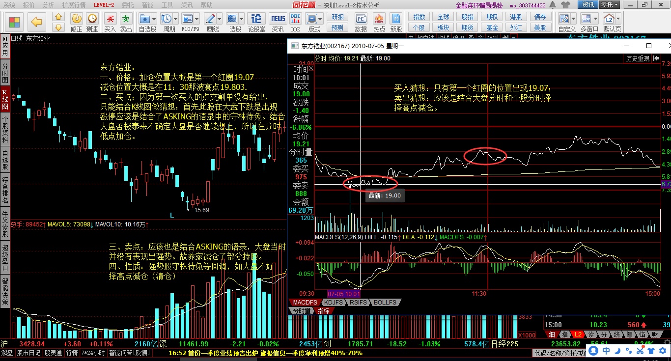
Task: Go to previous stock with up arrow
Action: pyautogui.click(x=58, y=17)
